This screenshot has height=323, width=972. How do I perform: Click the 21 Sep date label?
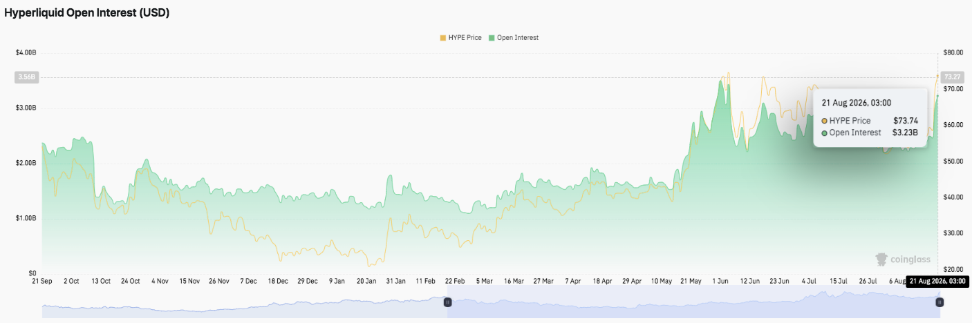(x=42, y=282)
